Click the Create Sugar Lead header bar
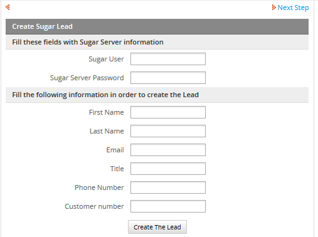 tap(157, 26)
